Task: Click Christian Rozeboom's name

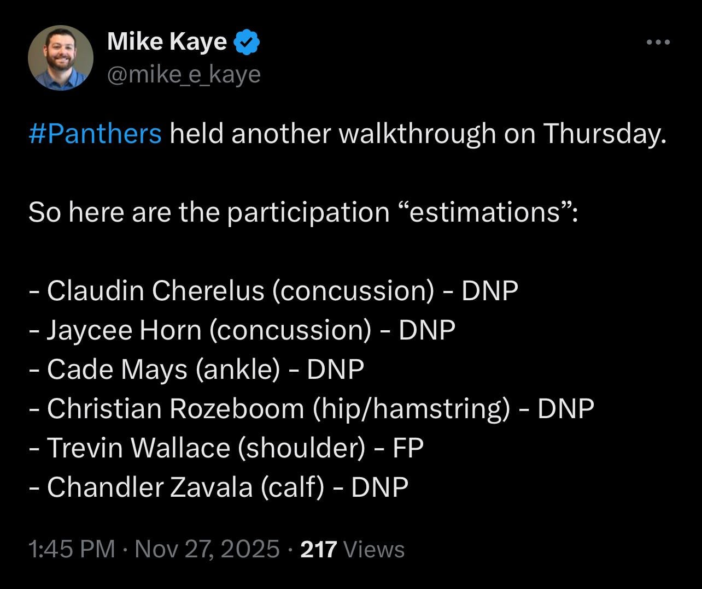Action: [175, 408]
